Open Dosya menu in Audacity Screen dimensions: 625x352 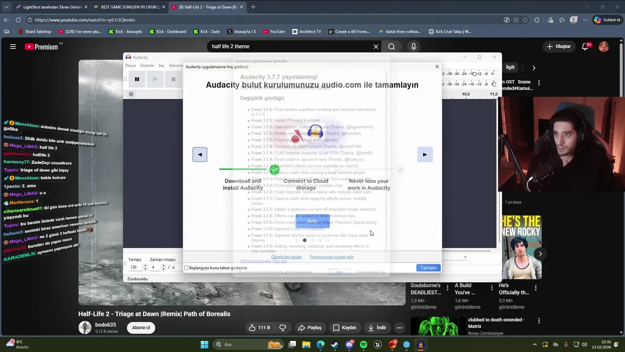130,66
